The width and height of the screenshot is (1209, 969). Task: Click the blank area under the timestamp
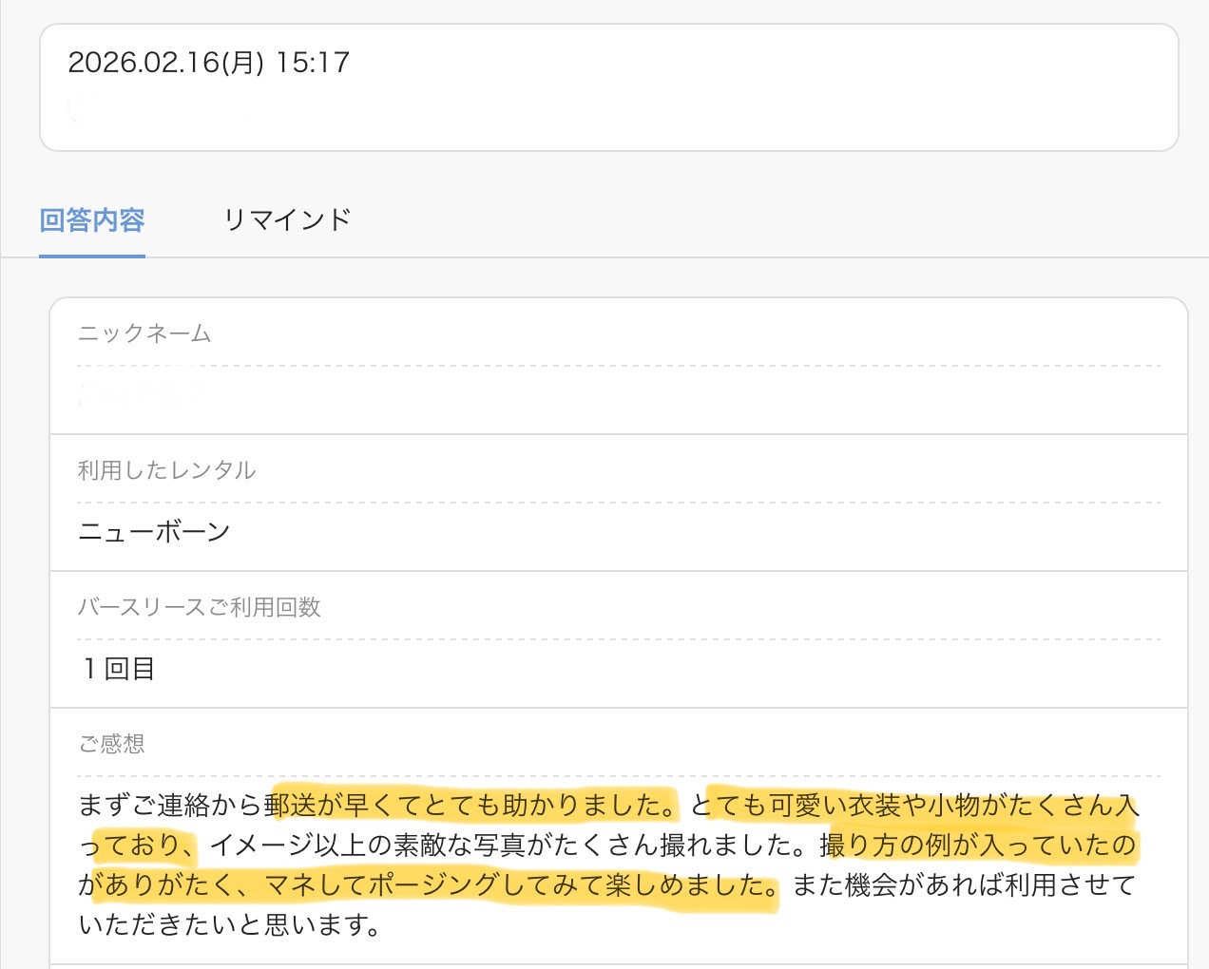click(x=608, y=114)
